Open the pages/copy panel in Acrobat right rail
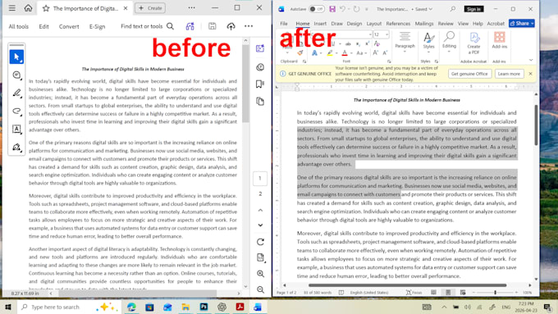 point(260,102)
